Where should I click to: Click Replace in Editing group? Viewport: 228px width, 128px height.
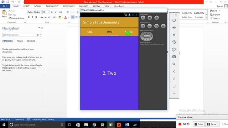tap(215, 15)
